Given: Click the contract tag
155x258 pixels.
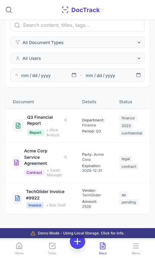Looking at the screenshot, I should (x=129, y=167).
